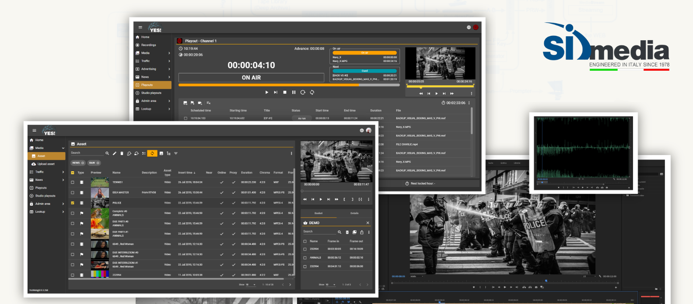
Task: Play the asset preview video
Action: 321,199
